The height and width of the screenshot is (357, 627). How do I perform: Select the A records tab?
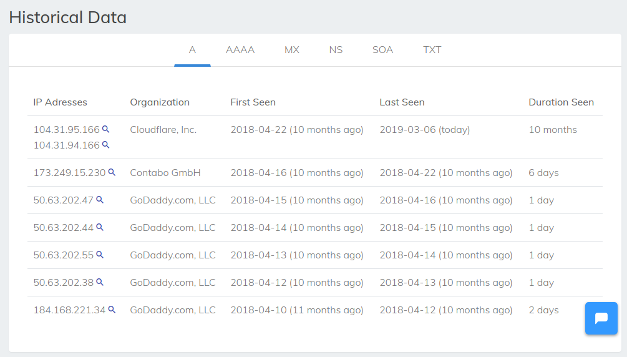pos(192,50)
